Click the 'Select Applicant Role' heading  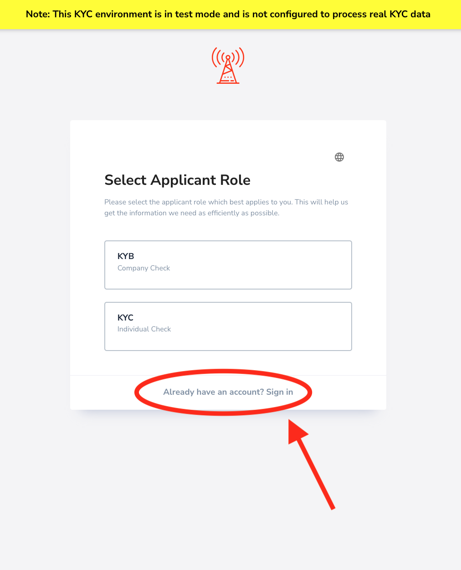[177, 180]
